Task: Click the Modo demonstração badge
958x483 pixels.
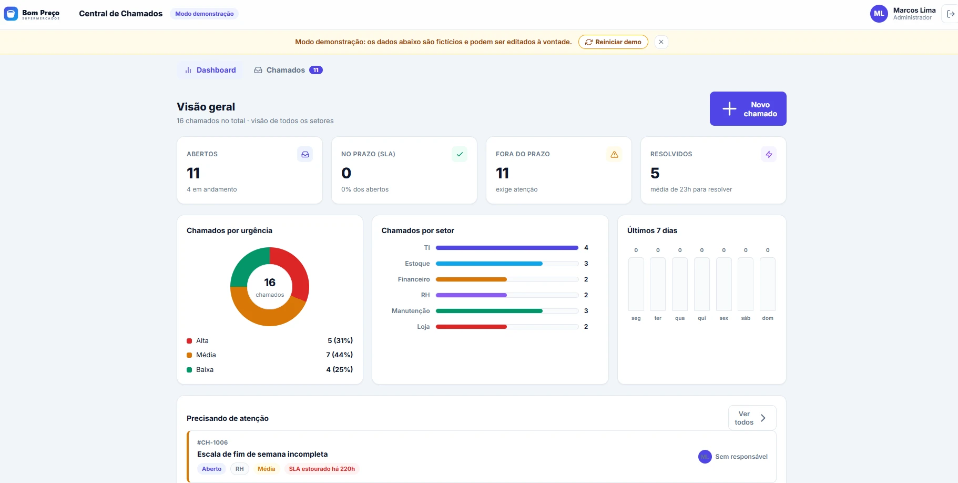Action: (x=205, y=14)
